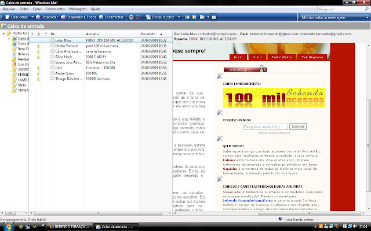Screen dimensions: 371x231
Task: Click the 100 mil acessos banner image
Action: pos(274,98)
